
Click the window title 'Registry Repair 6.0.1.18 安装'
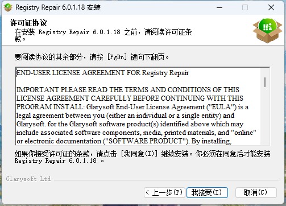click(x=58, y=7)
